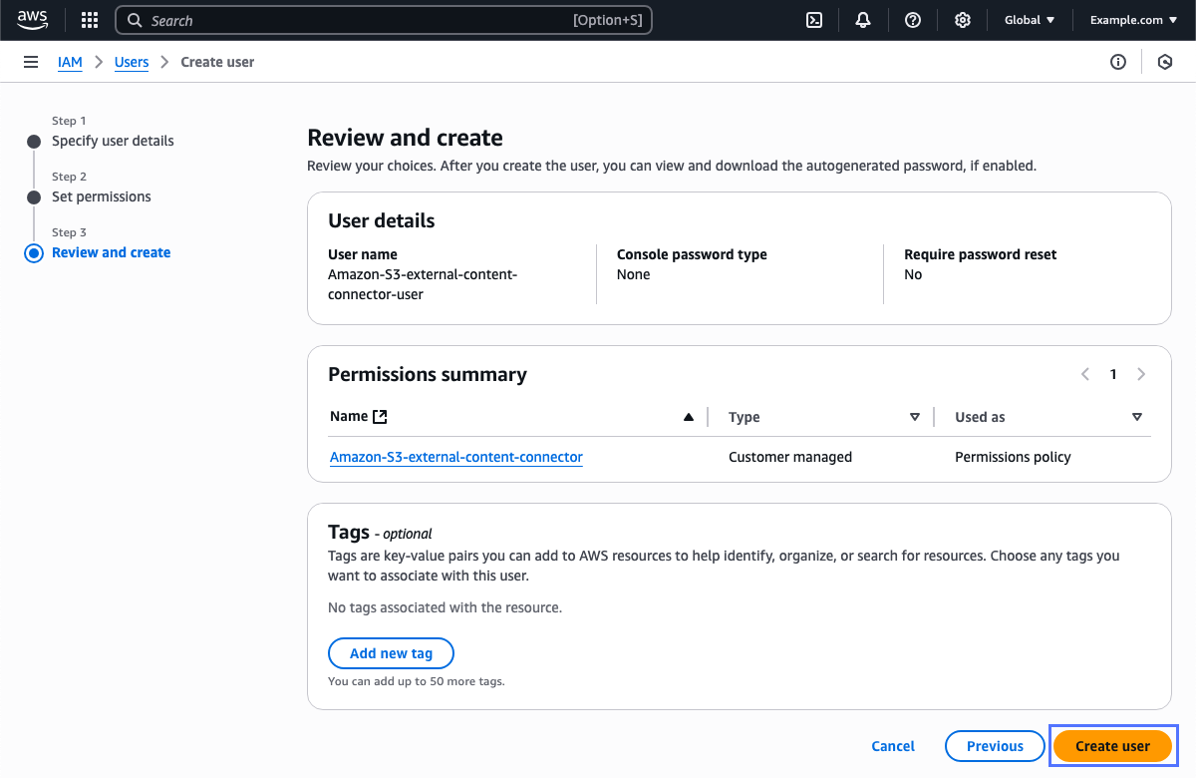This screenshot has width=1196, height=778.
Task: Click Add new tag button
Action: (x=392, y=653)
